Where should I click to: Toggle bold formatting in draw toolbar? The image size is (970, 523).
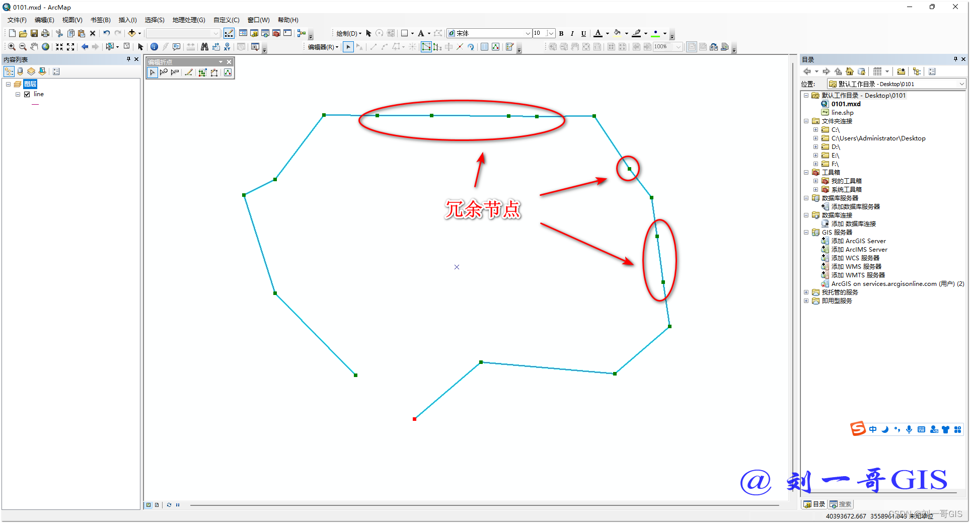coord(561,33)
